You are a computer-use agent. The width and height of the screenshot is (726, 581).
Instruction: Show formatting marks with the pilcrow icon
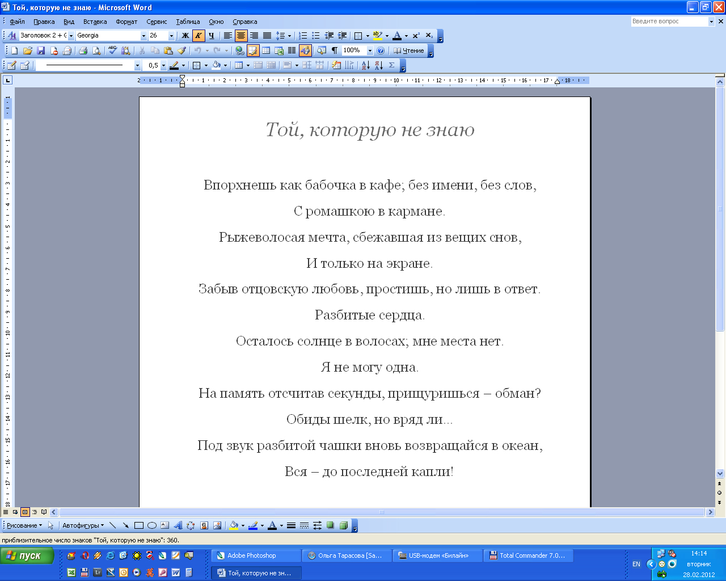[335, 50]
